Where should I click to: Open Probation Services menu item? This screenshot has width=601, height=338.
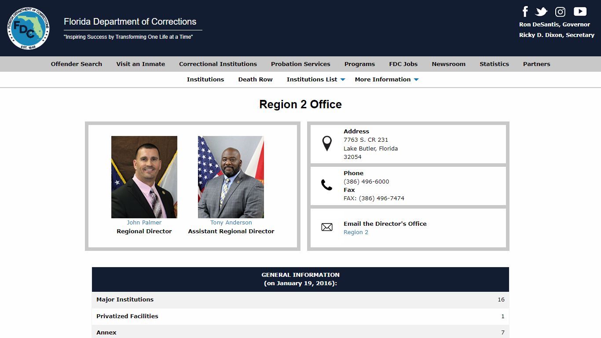click(x=300, y=64)
